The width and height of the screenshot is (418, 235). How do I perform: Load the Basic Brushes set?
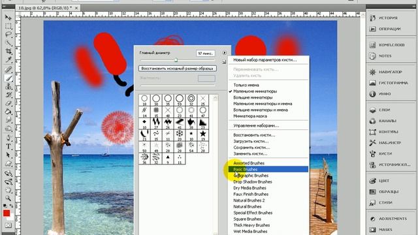click(268, 169)
